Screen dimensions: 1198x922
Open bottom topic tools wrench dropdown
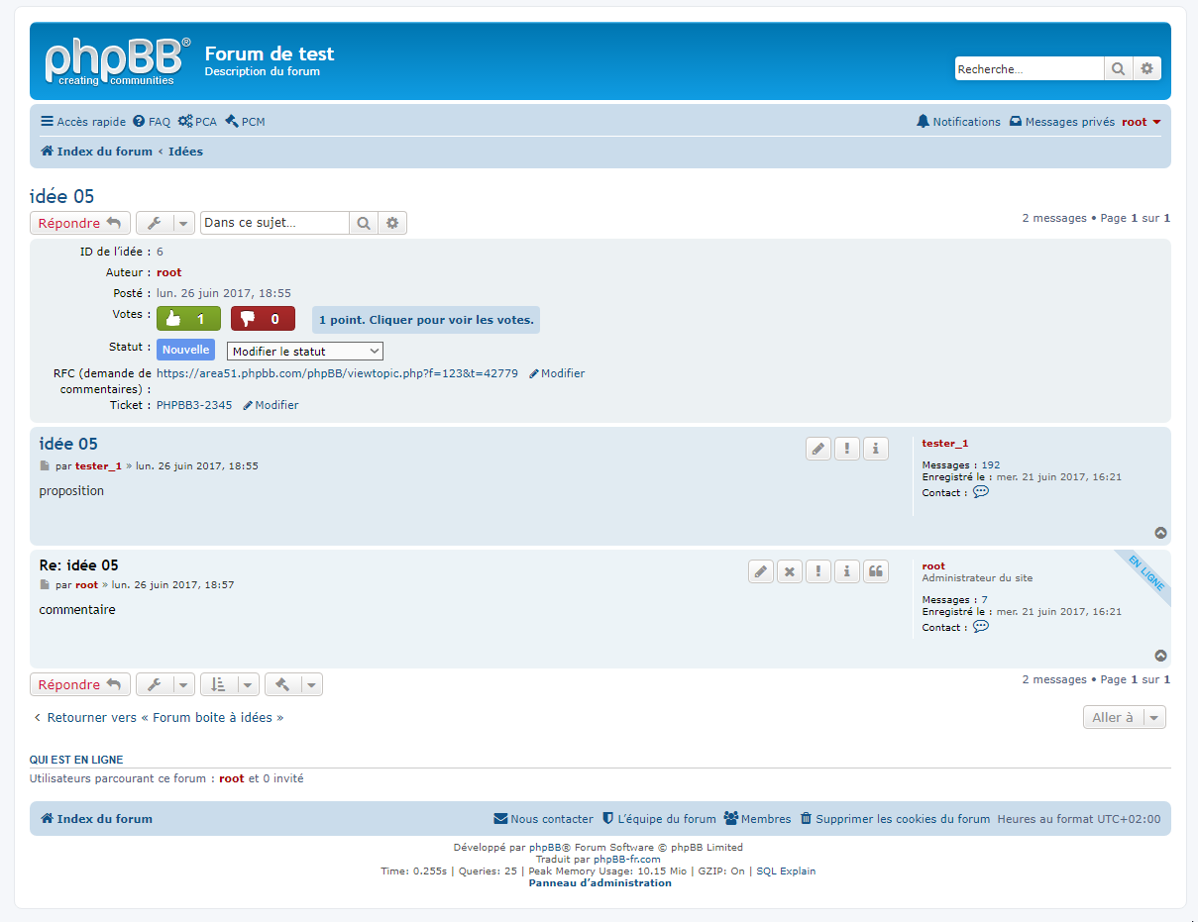click(x=164, y=685)
